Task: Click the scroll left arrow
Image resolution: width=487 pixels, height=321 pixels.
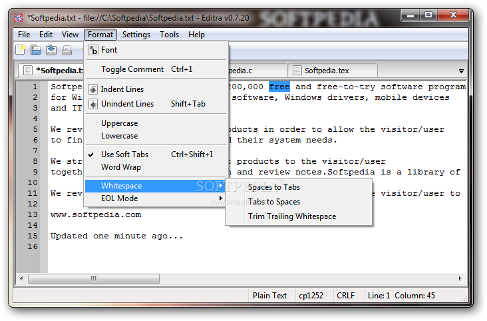Action: tap(21, 278)
